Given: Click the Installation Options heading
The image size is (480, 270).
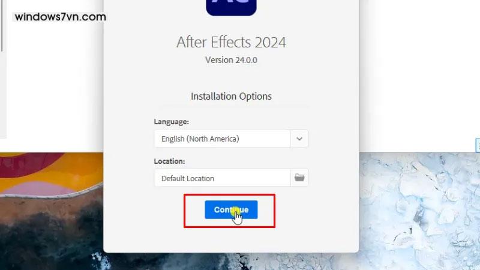Looking at the screenshot, I should (231, 96).
